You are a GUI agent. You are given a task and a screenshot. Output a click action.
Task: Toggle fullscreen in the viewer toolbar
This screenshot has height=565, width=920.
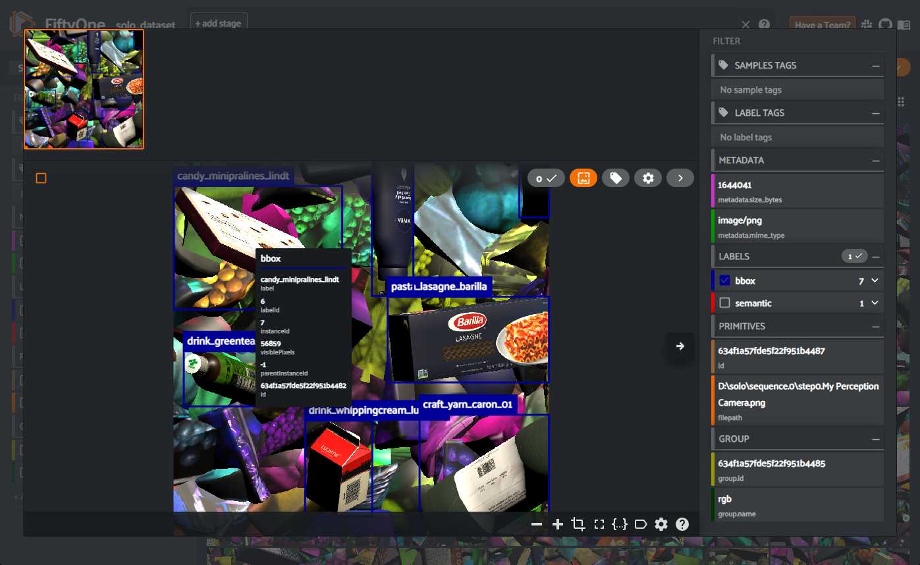point(599,524)
